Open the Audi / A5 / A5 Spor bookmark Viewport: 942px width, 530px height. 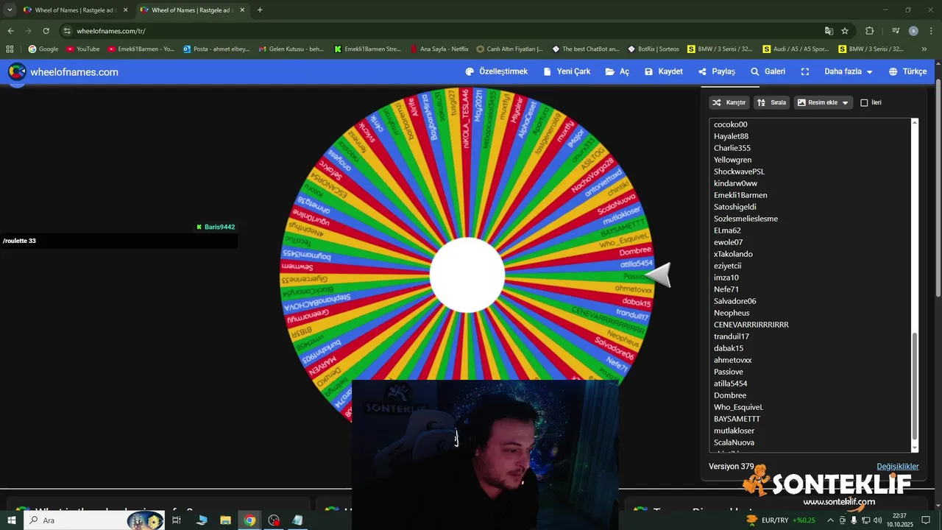[x=796, y=49]
